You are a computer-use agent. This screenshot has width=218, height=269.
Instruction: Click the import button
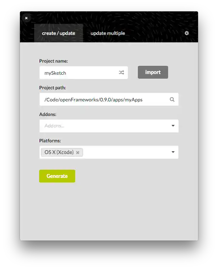[x=153, y=72]
